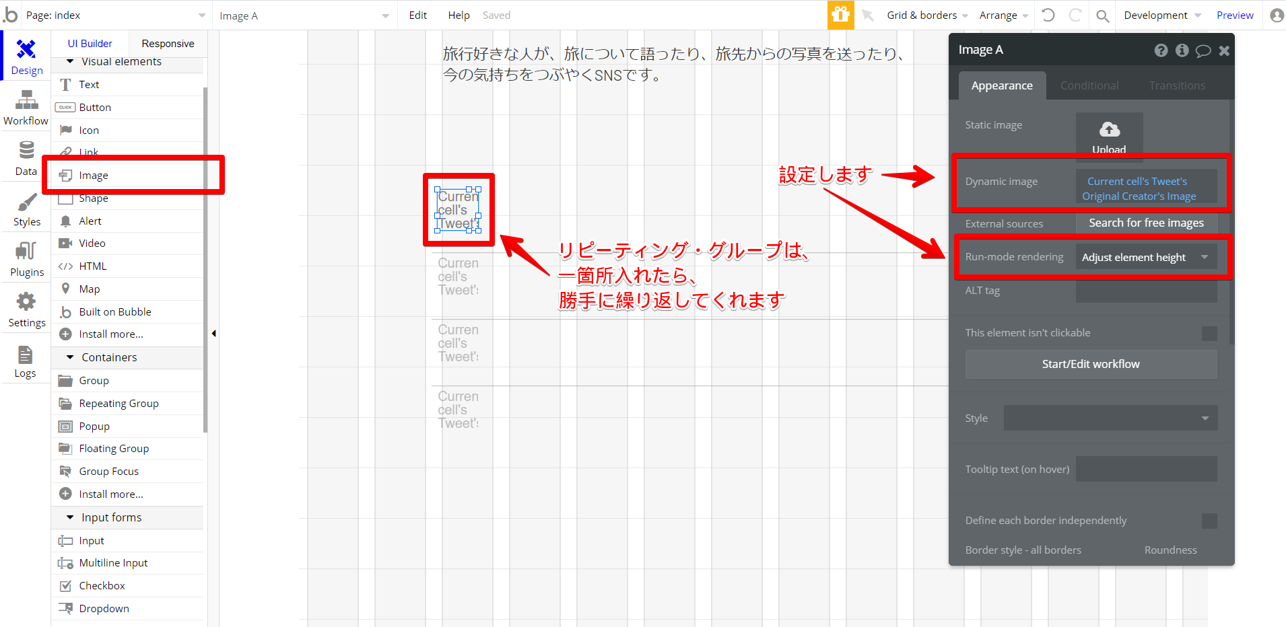Open the user account avatar icon
The width and height of the screenshot is (1286, 627).
pos(1277,15)
